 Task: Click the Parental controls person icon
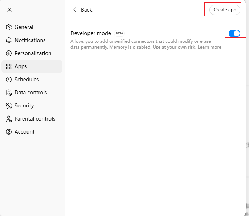click(9, 119)
